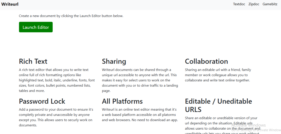The image size is (281, 134).
Task: Click the All Platforms heading
Action: (x=122, y=101)
